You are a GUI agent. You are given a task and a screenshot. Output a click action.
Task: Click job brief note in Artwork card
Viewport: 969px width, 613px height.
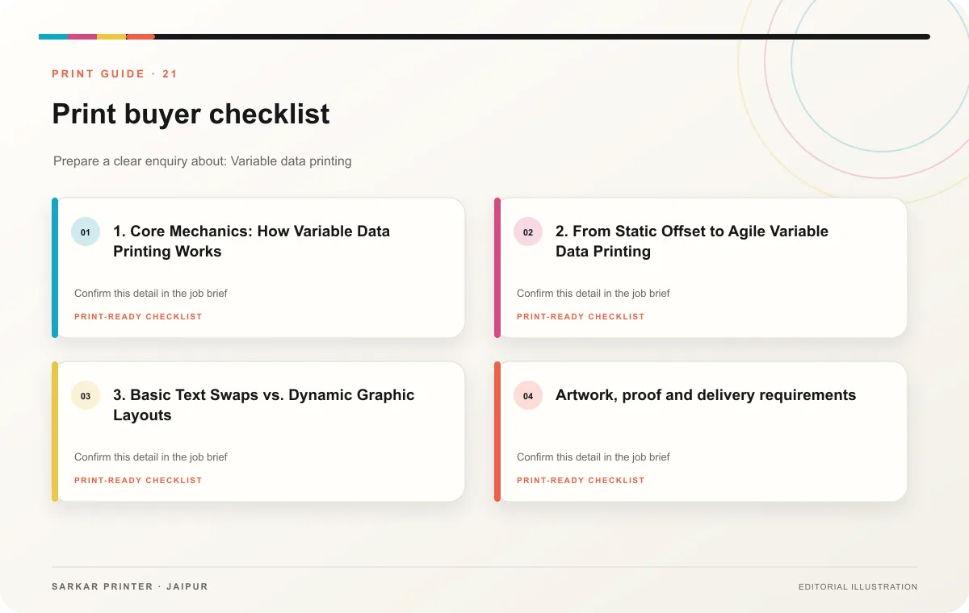(594, 457)
